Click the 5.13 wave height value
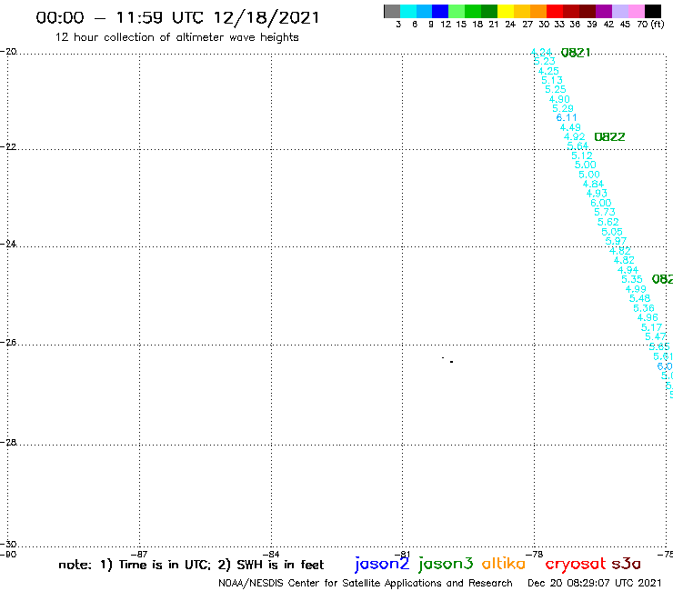The width and height of the screenshot is (673, 591). click(x=552, y=80)
